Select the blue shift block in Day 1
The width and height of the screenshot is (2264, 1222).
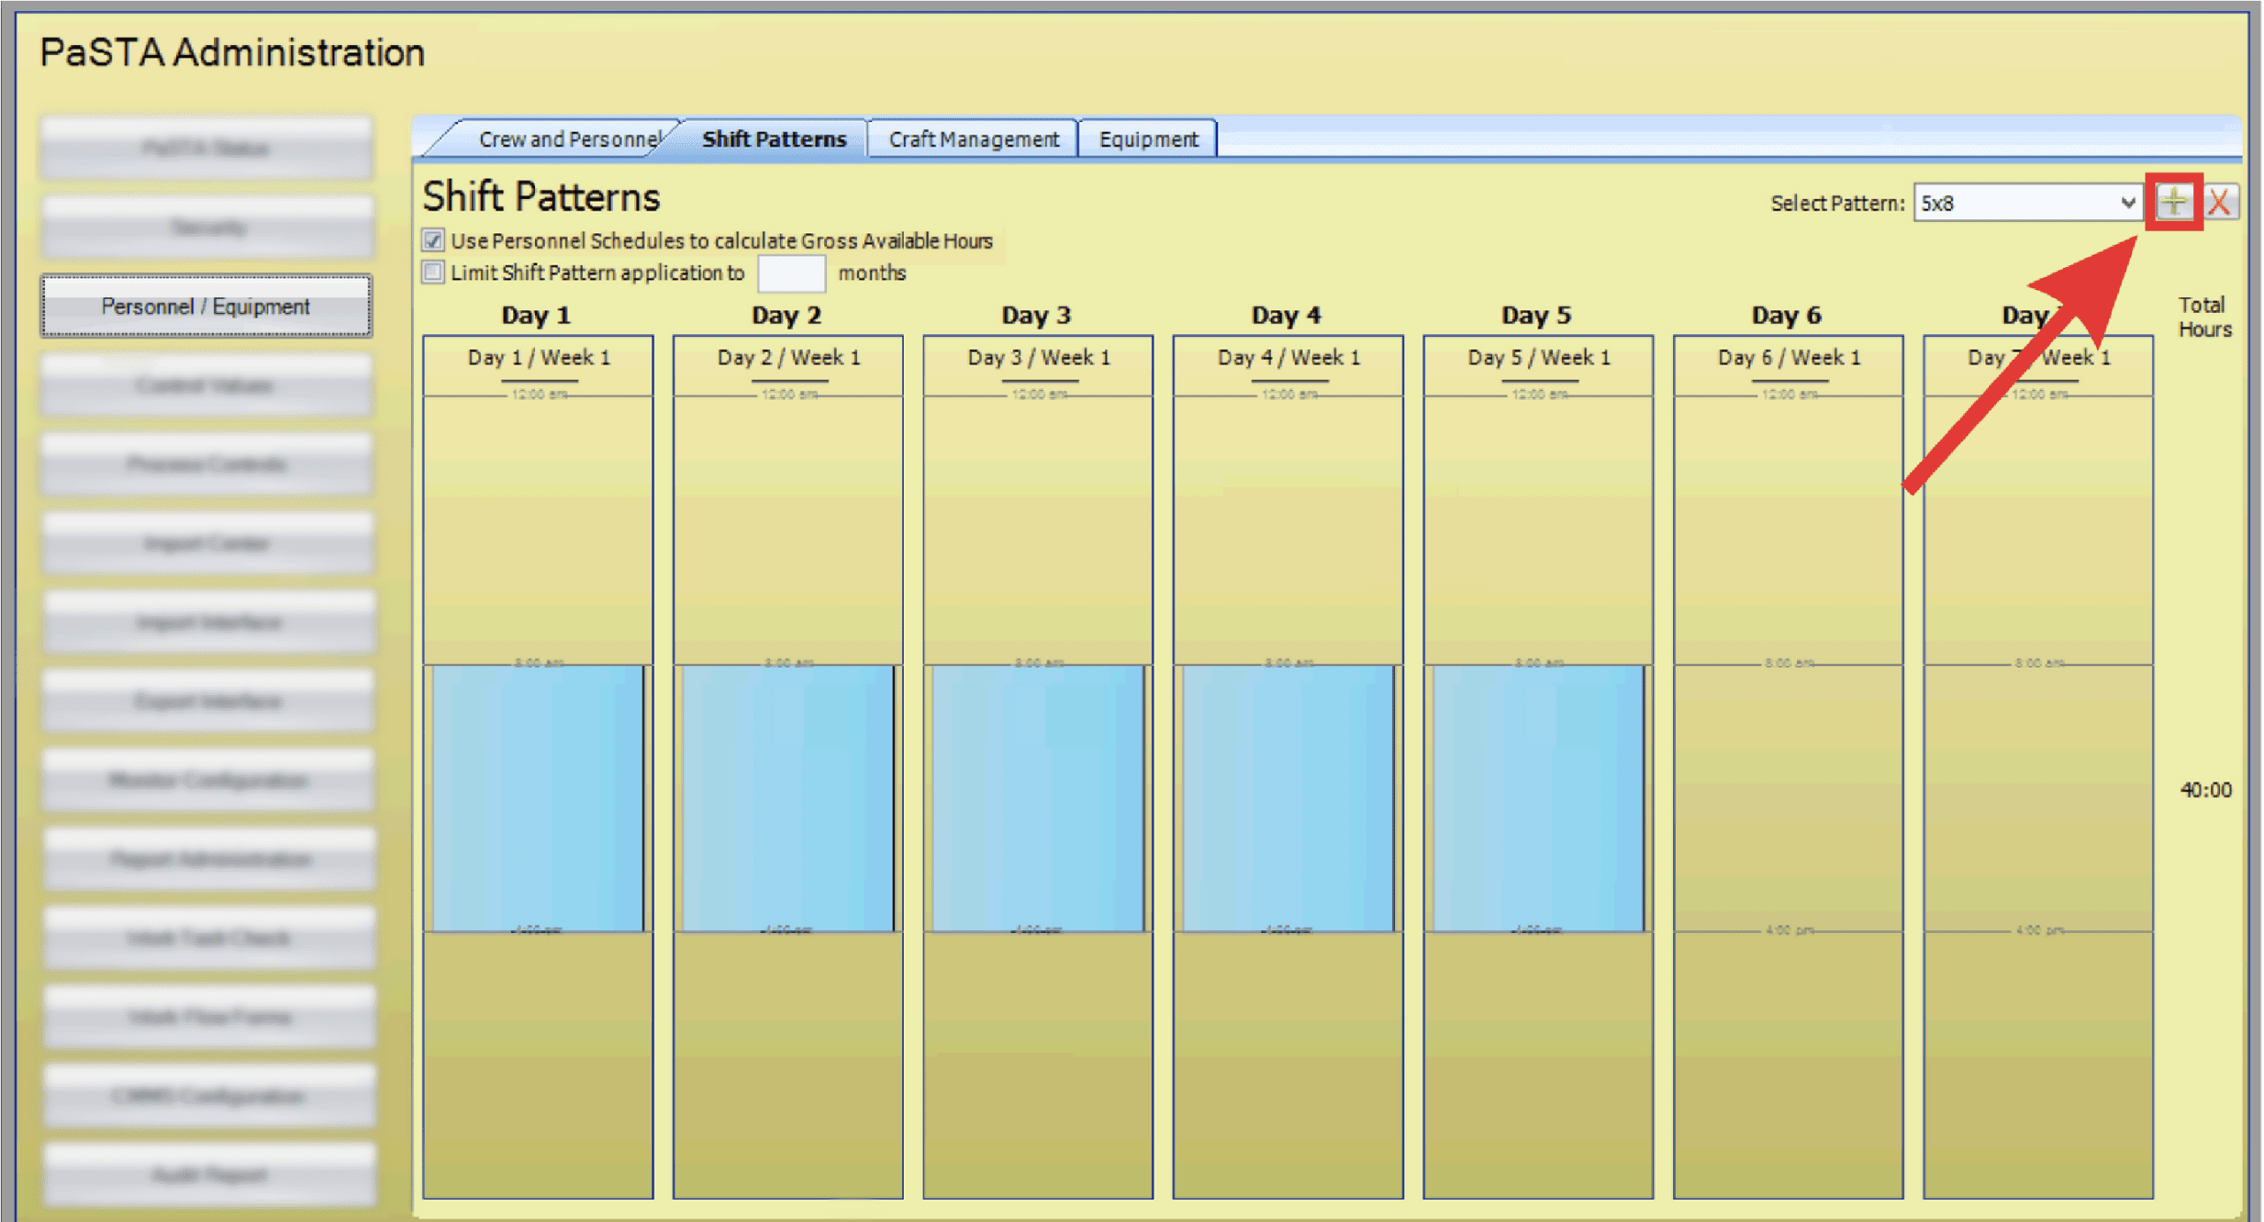(x=538, y=798)
